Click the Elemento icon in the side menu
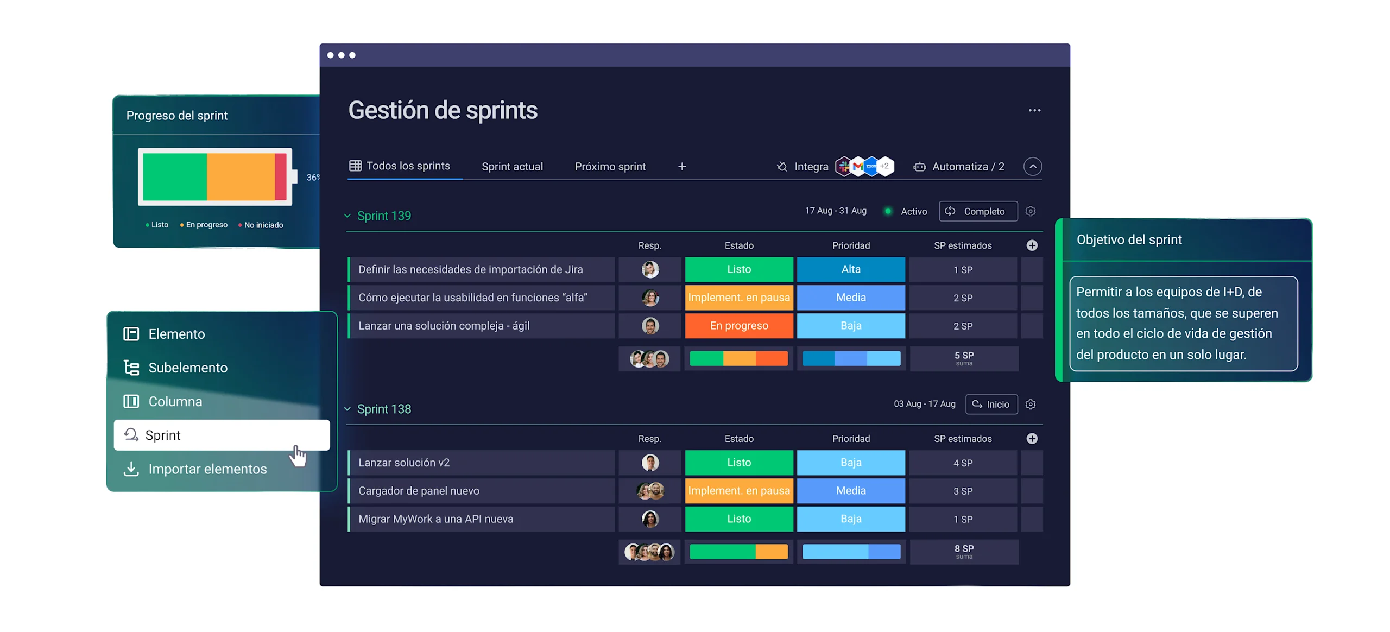Image resolution: width=1390 pixels, height=632 pixels. (131, 334)
